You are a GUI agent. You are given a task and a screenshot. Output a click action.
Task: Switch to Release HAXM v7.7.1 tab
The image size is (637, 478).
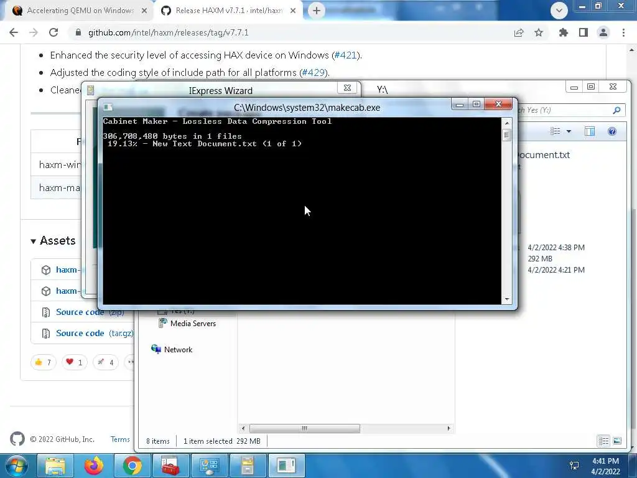229,11
